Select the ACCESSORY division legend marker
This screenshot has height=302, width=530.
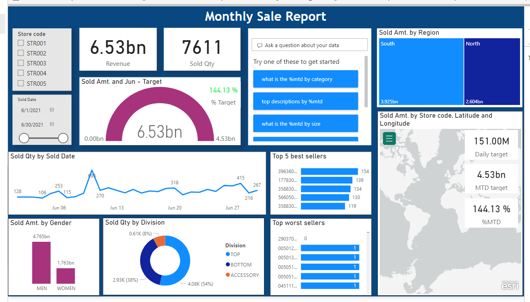coord(228,275)
